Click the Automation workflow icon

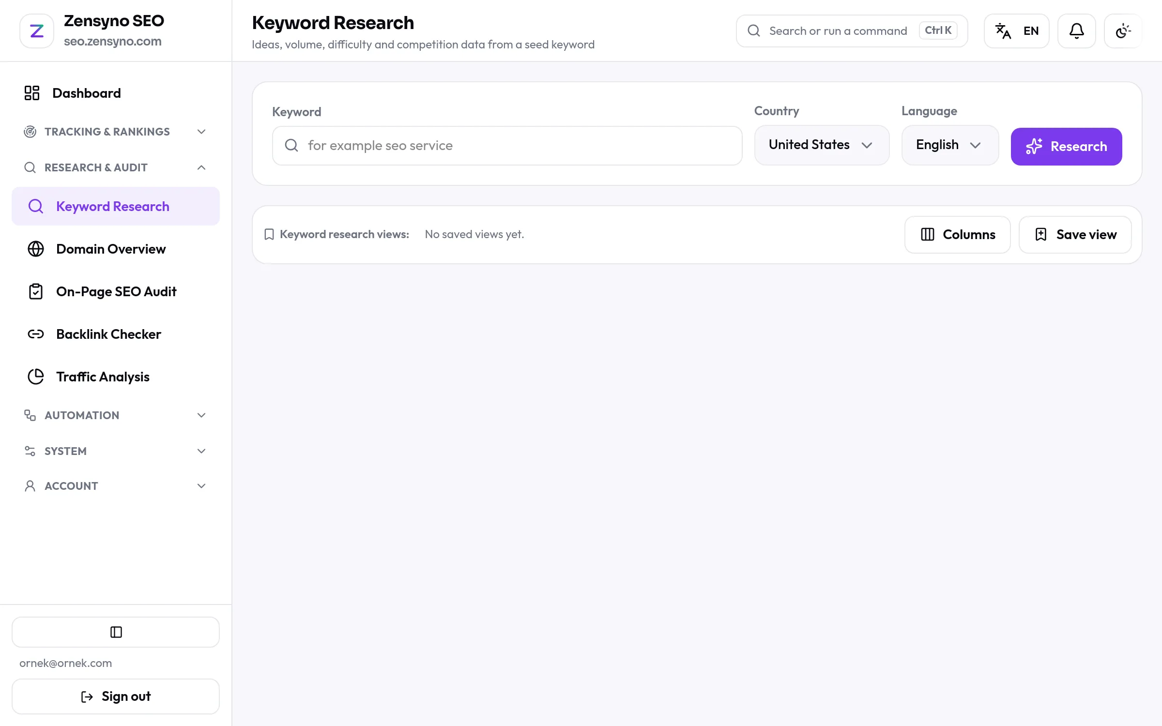click(30, 415)
